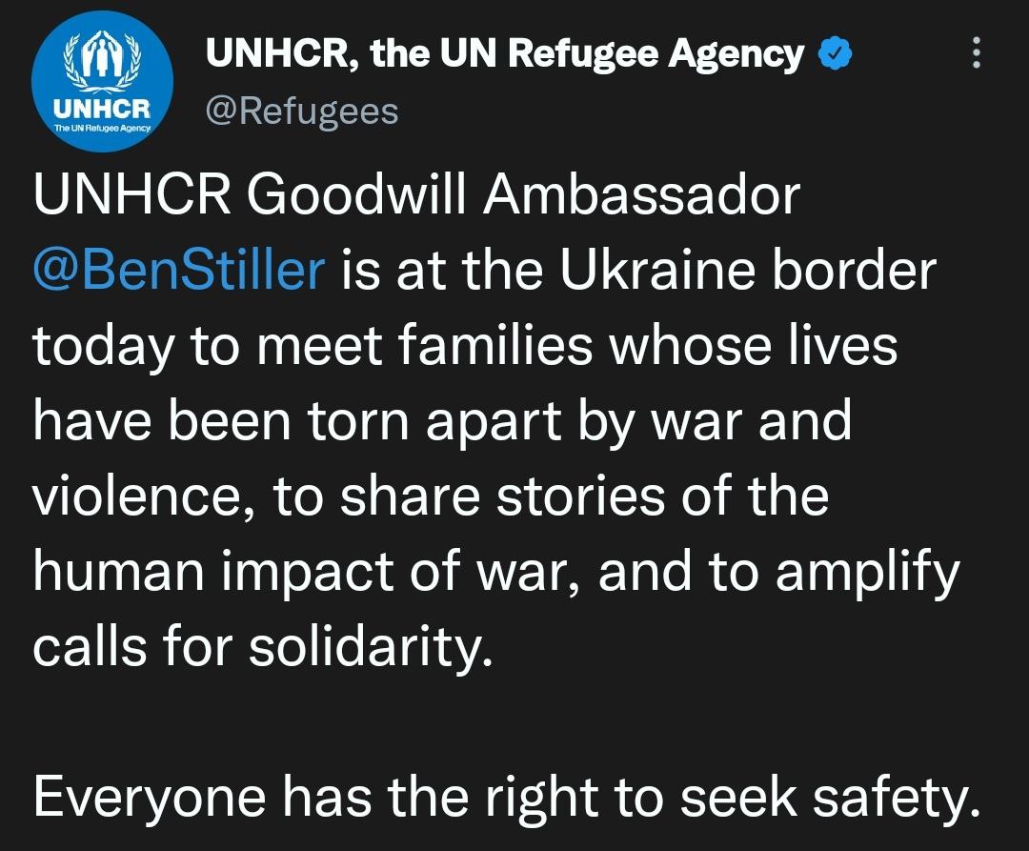Click the bold UNHCR wordmark in the avatar

click(102, 106)
